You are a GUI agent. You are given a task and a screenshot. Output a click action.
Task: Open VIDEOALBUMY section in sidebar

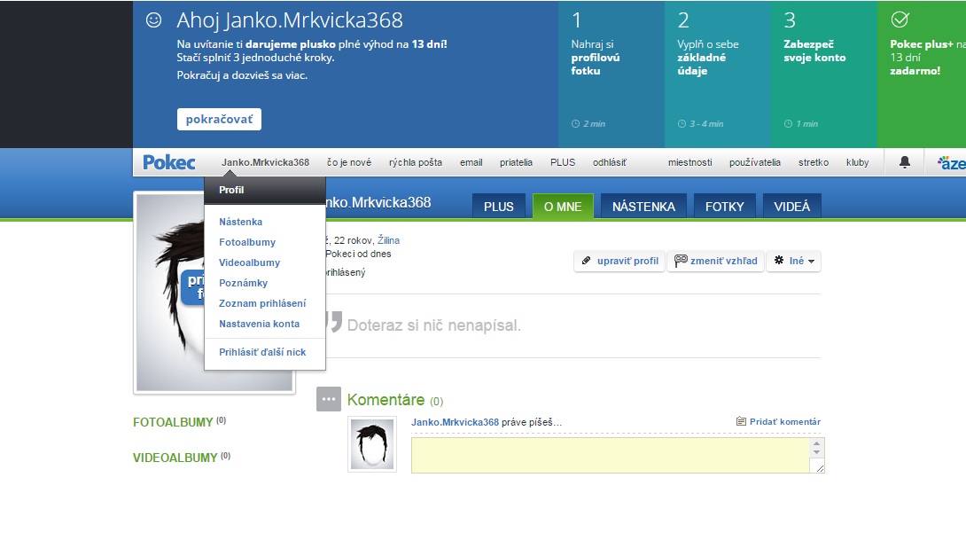pyautogui.click(x=175, y=458)
